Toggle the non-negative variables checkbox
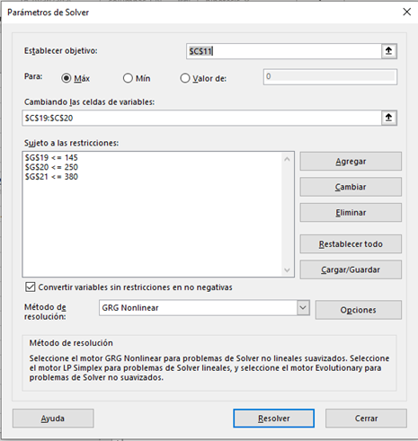This screenshot has height=441, width=418. tap(30, 287)
